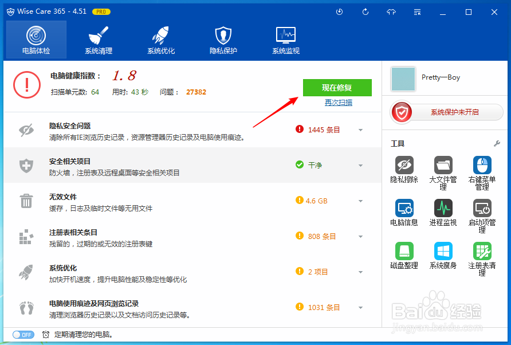The height and width of the screenshot is (345, 511).
Task: Expand the 无效文件 row dropdown
Action: click(360, 201)
